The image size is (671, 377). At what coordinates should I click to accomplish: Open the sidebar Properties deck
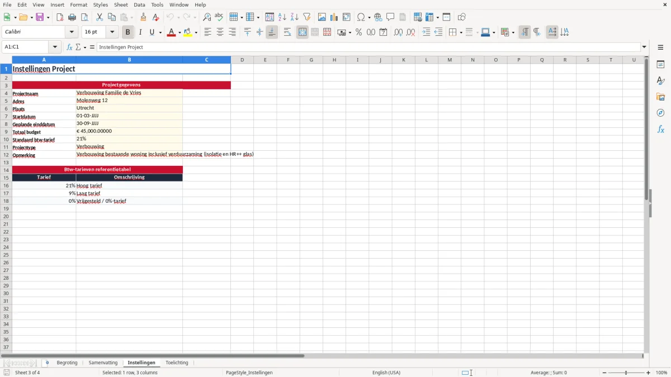pos(660,65)
